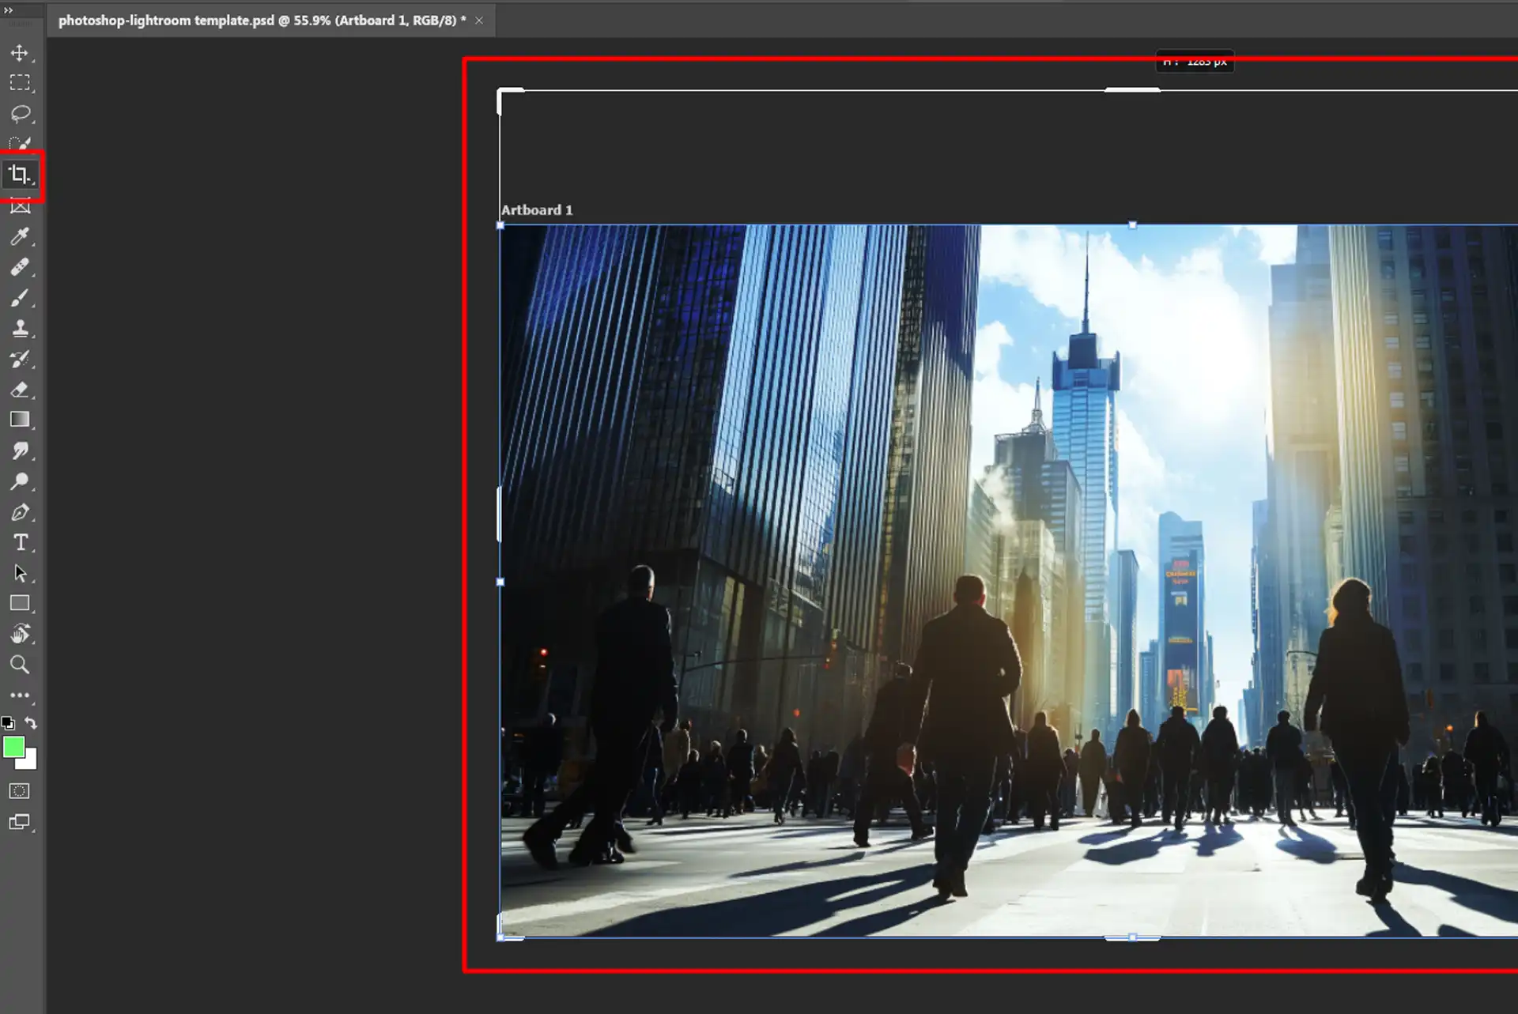Select the Smudge tool
This screenshot has width=1518, height=1014.
(20, 450)
